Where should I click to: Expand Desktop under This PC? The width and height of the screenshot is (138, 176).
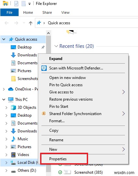pyautogui.click(x=7, y=115)
